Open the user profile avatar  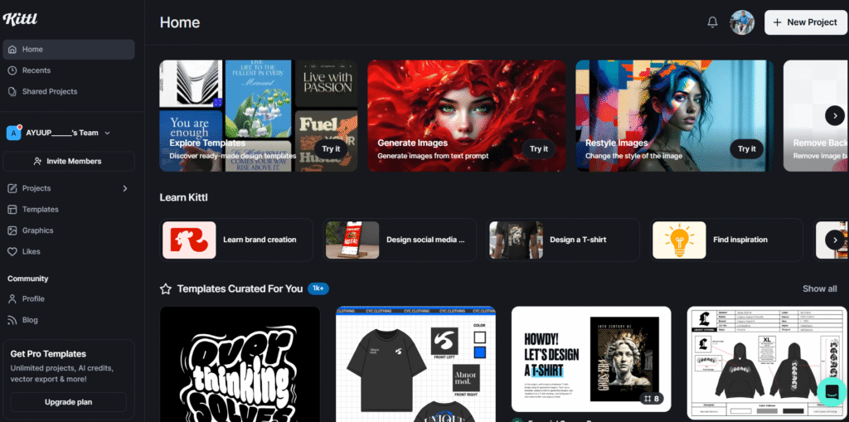point(742,22)
